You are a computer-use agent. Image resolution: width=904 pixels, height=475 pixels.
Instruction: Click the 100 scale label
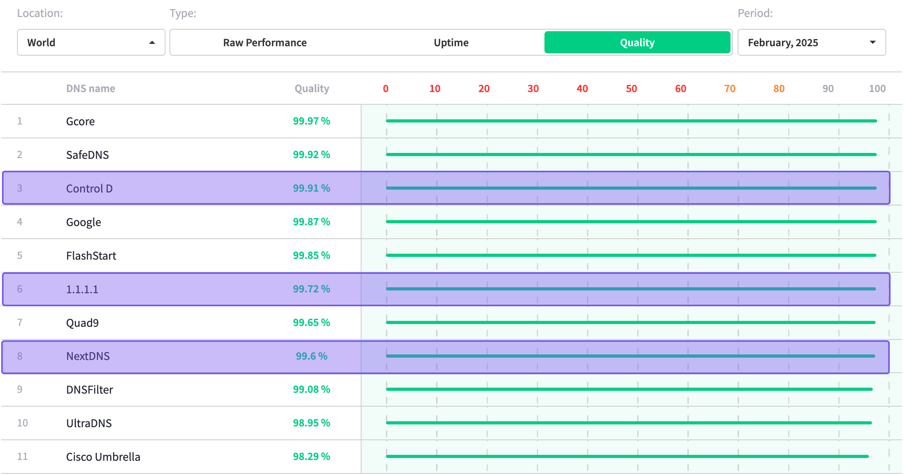click(877, 89)
